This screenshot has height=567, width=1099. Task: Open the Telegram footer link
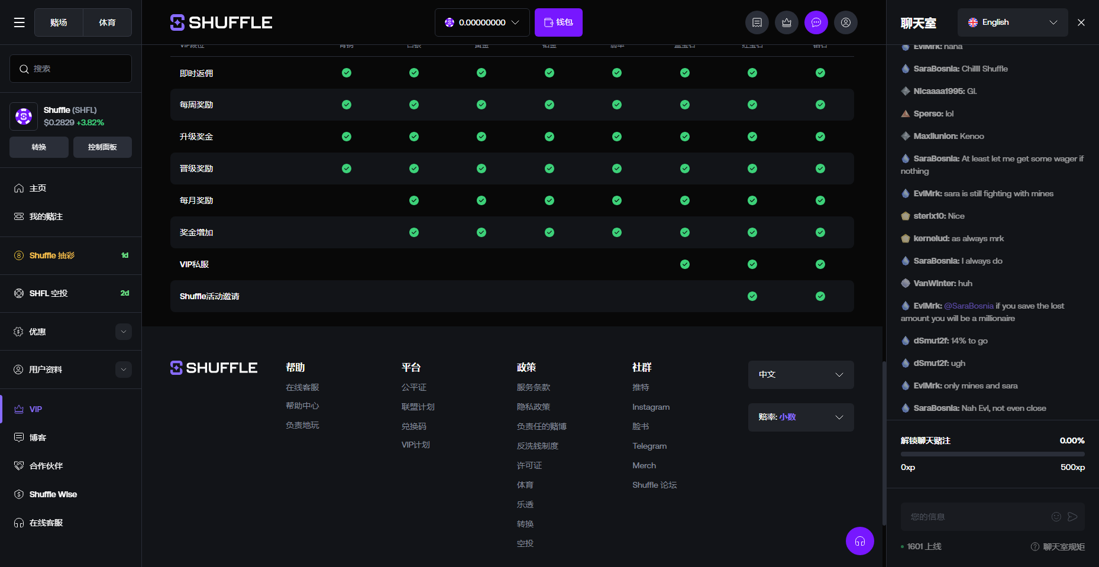coord(649,446)
